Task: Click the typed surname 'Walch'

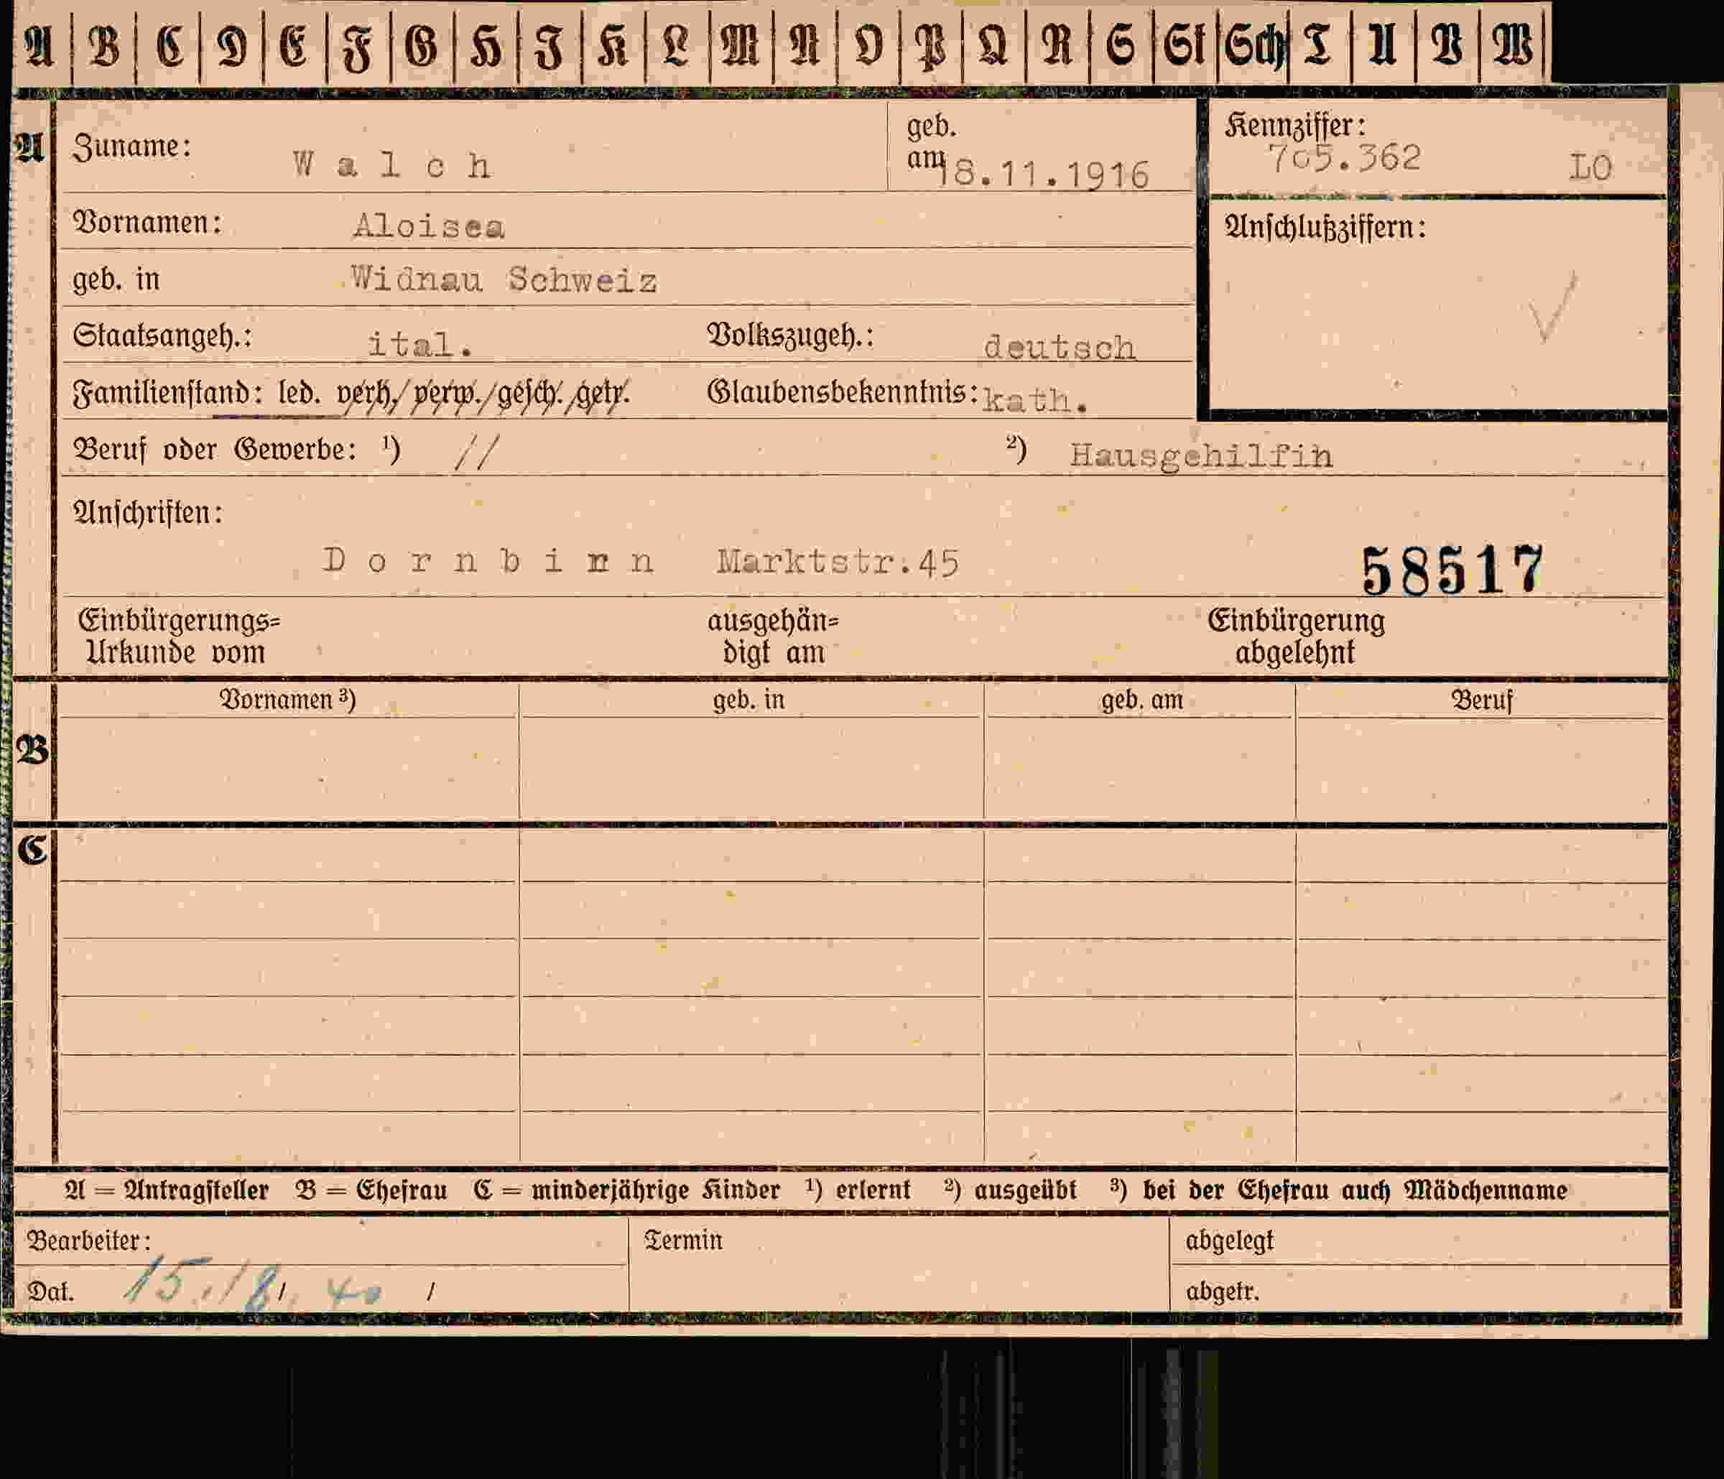Action: click(x=392, y=164)
